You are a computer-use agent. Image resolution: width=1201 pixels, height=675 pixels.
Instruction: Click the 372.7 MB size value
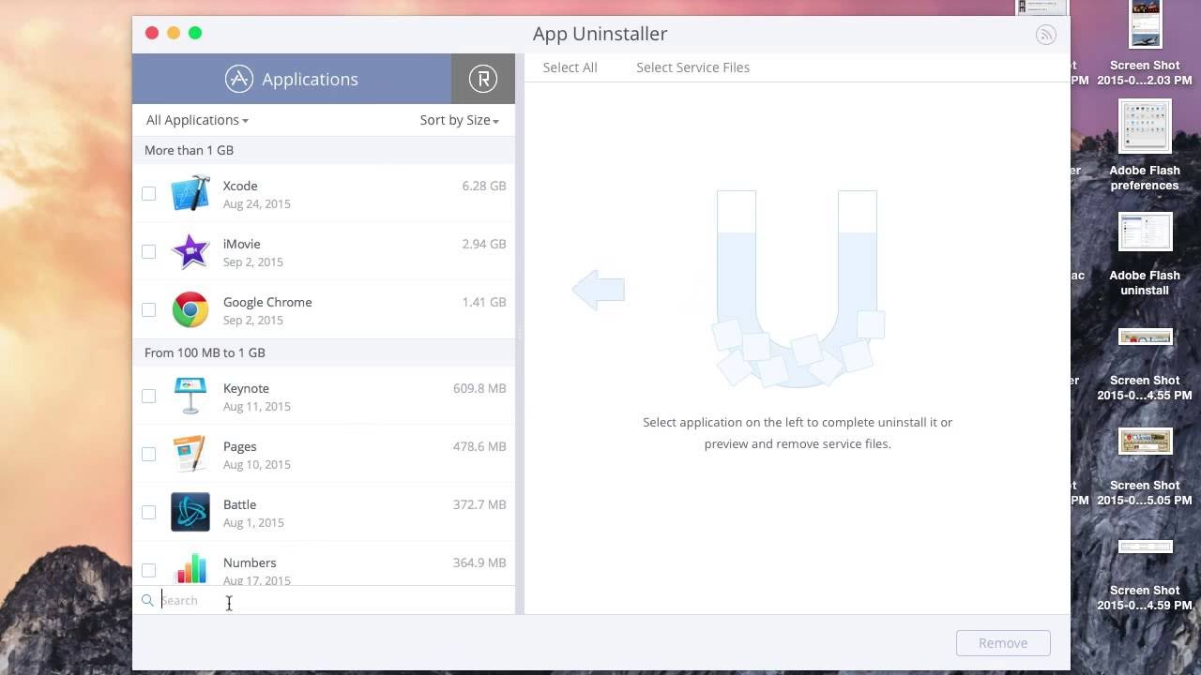click(x=479, y=504)
